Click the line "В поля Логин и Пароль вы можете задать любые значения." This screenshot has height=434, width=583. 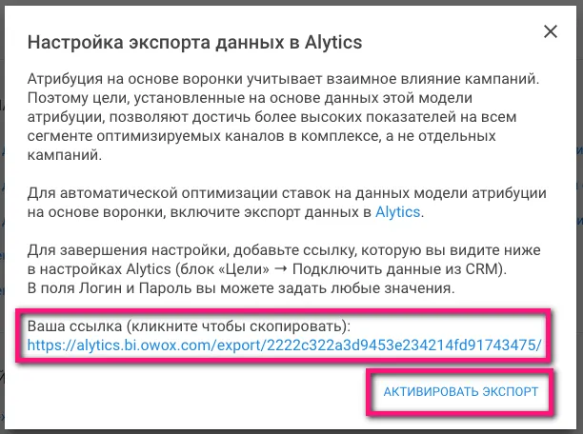pyautogui.click(x=241, y=288)
